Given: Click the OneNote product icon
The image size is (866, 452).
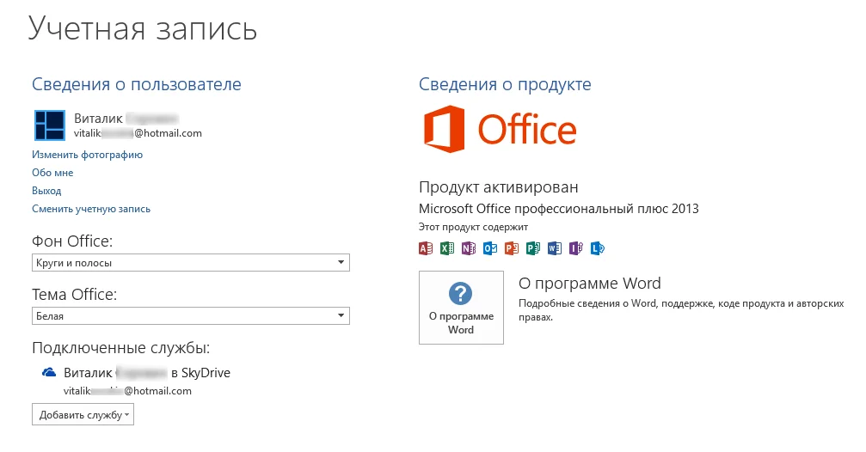Looking at the screenshot, I should tap(468, 248).
